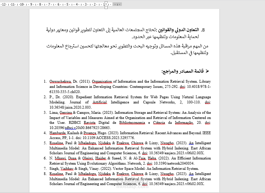Click the text 61350-335-5.ch020. in reference 1
Image resolution: width=265 pixels, height=193 pixels.
coord(65,92)
